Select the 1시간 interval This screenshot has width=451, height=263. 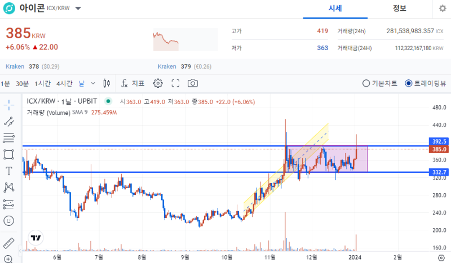[x=43, y=84]
